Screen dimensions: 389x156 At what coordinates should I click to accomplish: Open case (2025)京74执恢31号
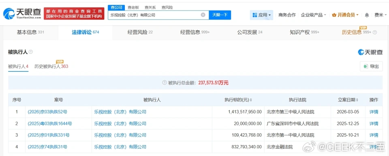pyautogui.click(x=47, y=147)
